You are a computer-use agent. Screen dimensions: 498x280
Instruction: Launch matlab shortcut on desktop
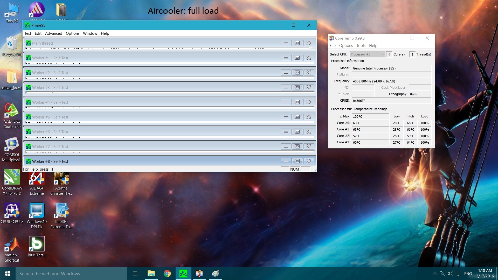12,249
